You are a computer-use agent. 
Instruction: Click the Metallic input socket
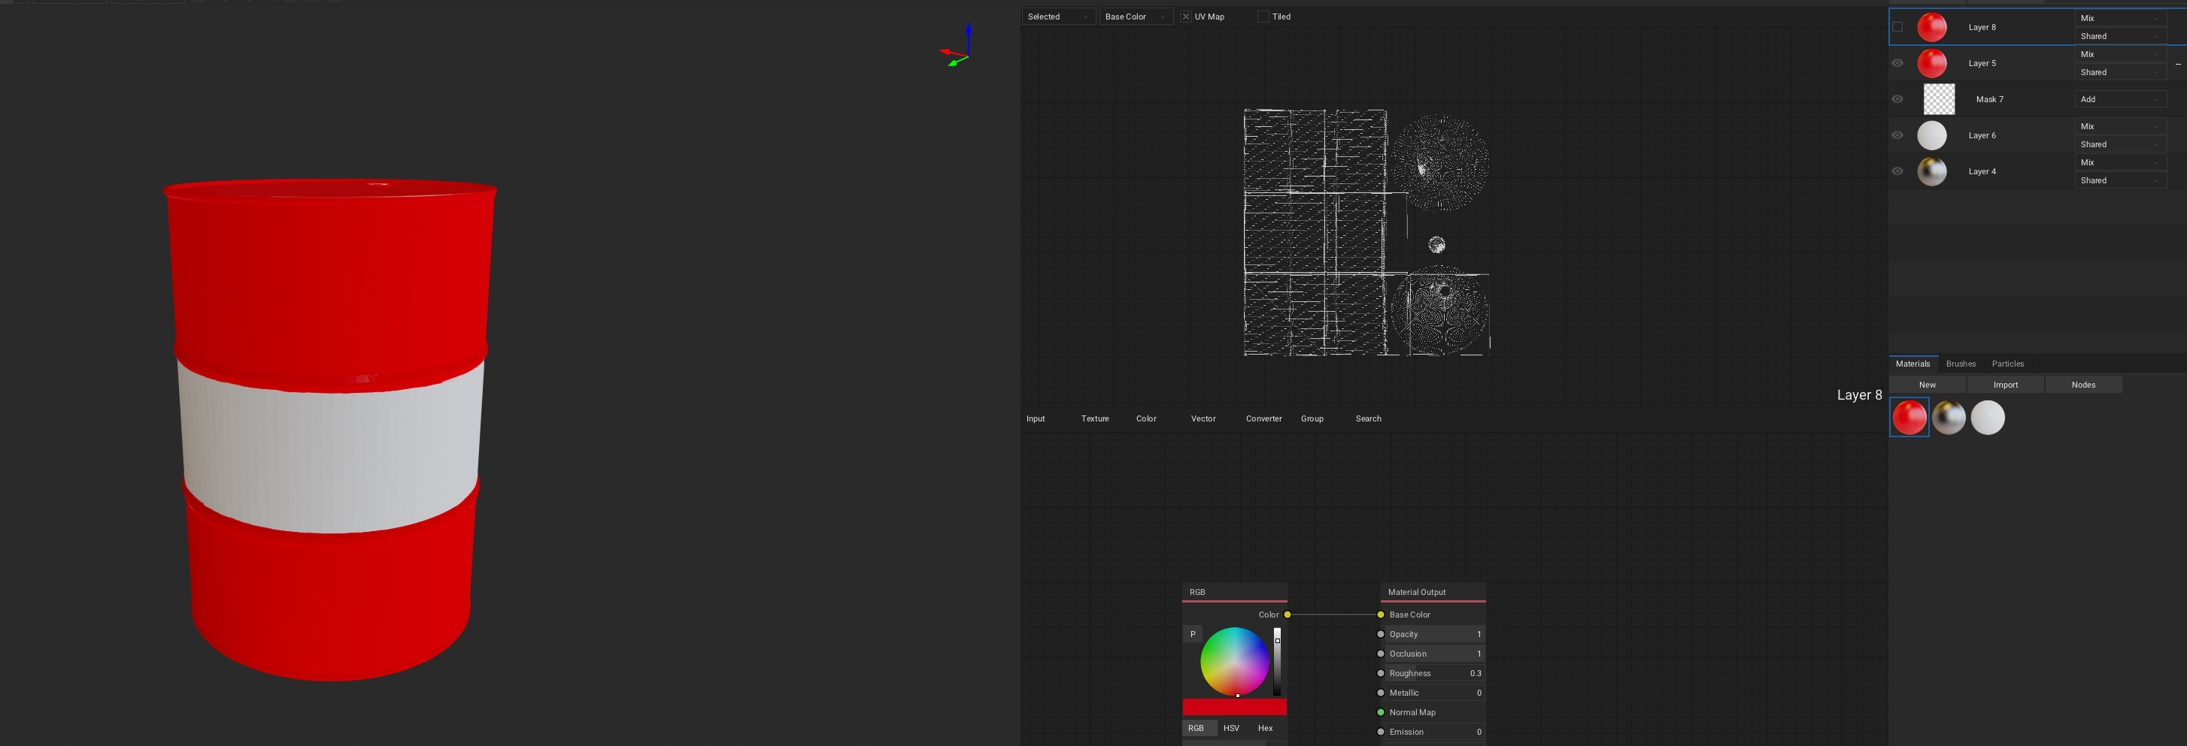pos(1381,693)
